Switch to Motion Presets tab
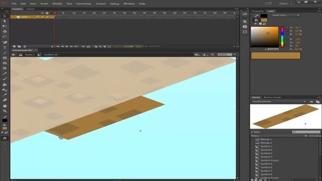The width and height of the screenshot is (322, 181). coord(272,98)
